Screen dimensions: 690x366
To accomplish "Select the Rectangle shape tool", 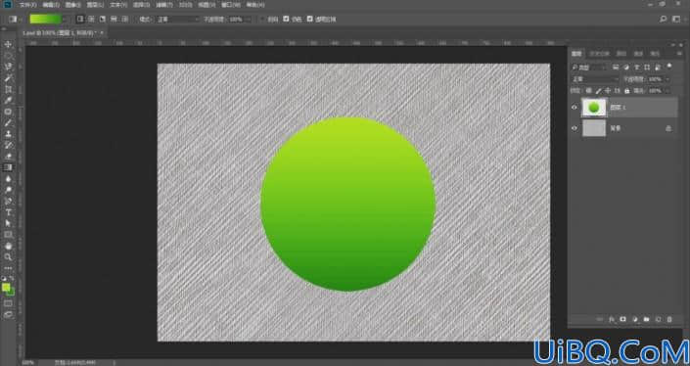I will point(8,235).
